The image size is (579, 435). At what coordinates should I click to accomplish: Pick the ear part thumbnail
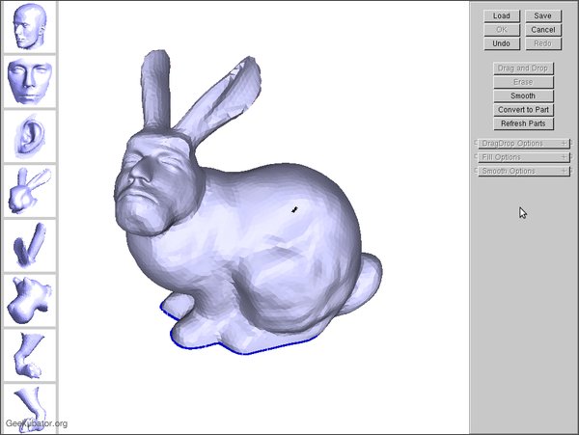pos(30,136)
